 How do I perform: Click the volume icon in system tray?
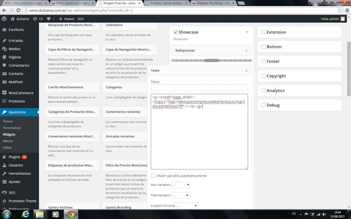pyautogui.click(x=324, y=214)
